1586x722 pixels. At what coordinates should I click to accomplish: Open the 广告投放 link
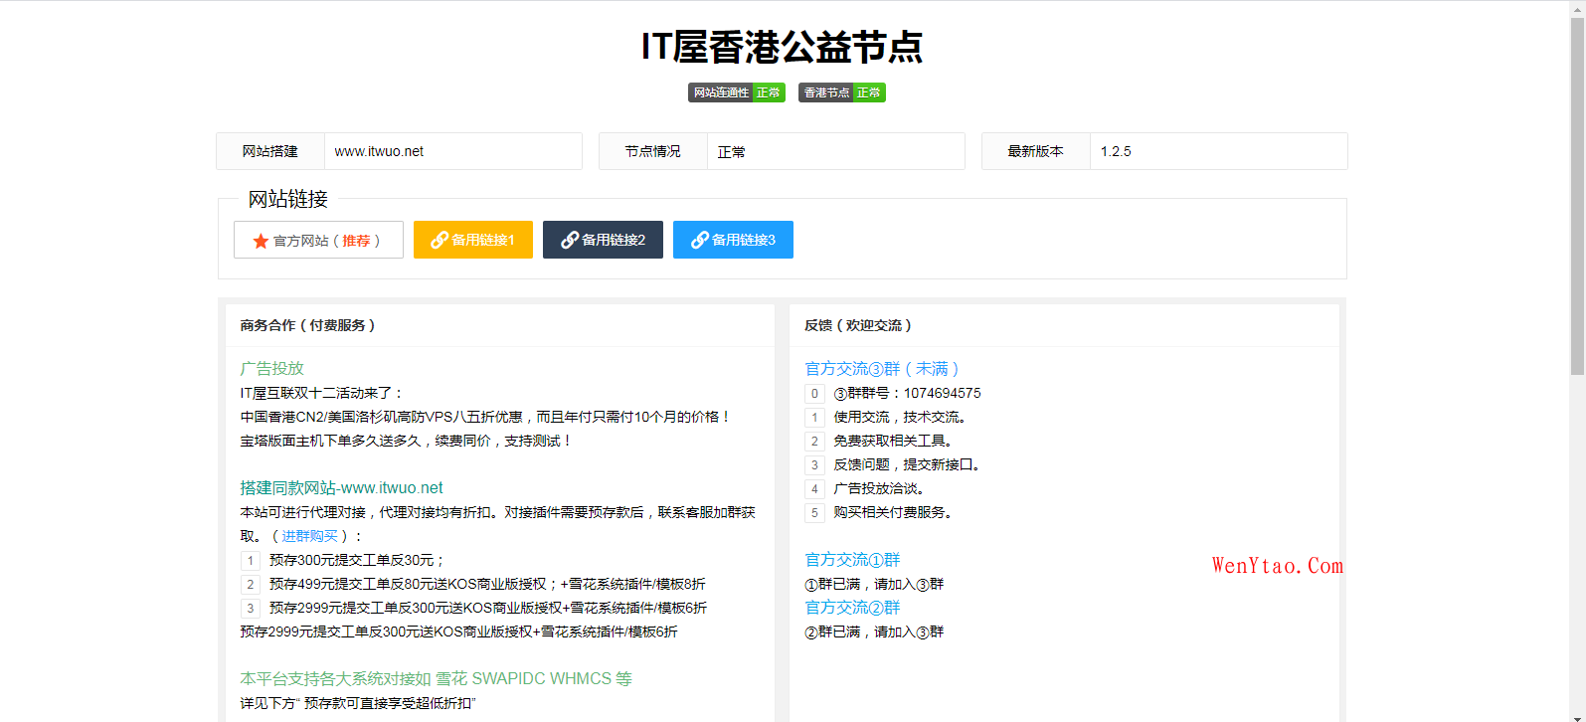pyautogui.click(x=271, y=368)
